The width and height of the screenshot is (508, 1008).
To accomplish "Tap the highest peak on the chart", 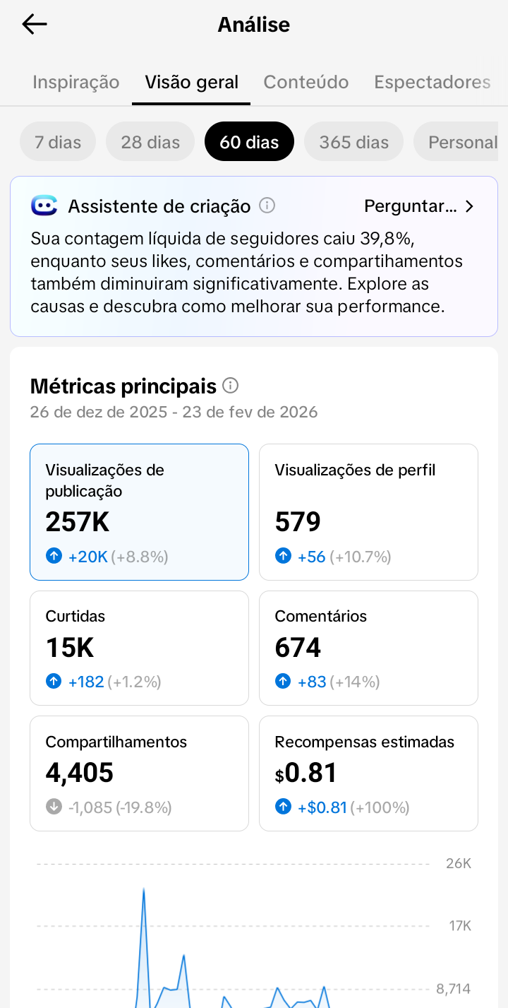I will [x=144, y=889].
